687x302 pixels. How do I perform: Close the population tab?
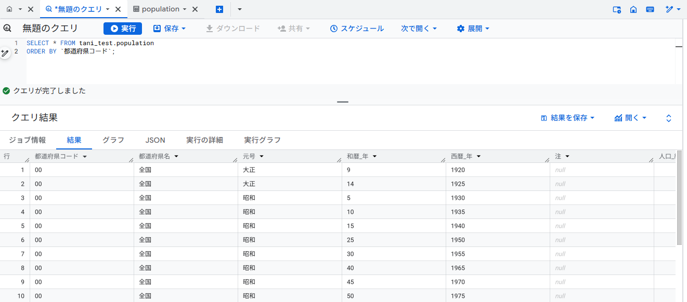(195, 9)
